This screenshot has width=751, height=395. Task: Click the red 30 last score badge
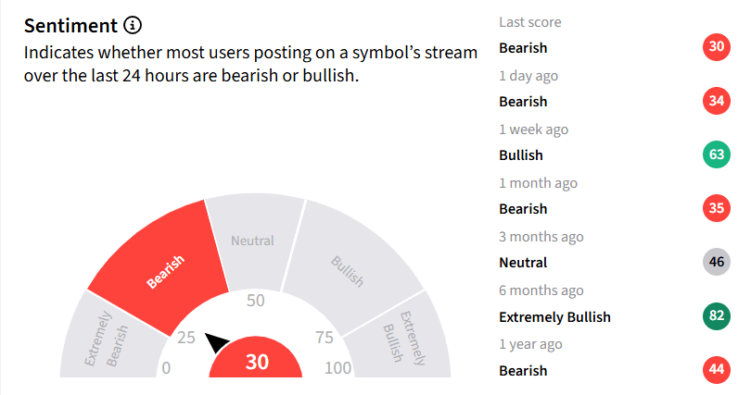(x=717, y=47)
